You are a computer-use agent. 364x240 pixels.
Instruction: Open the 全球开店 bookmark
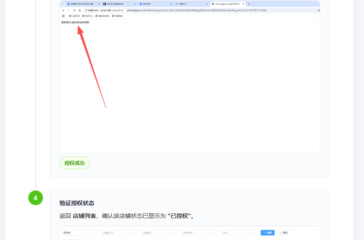(x=74, y=16)
